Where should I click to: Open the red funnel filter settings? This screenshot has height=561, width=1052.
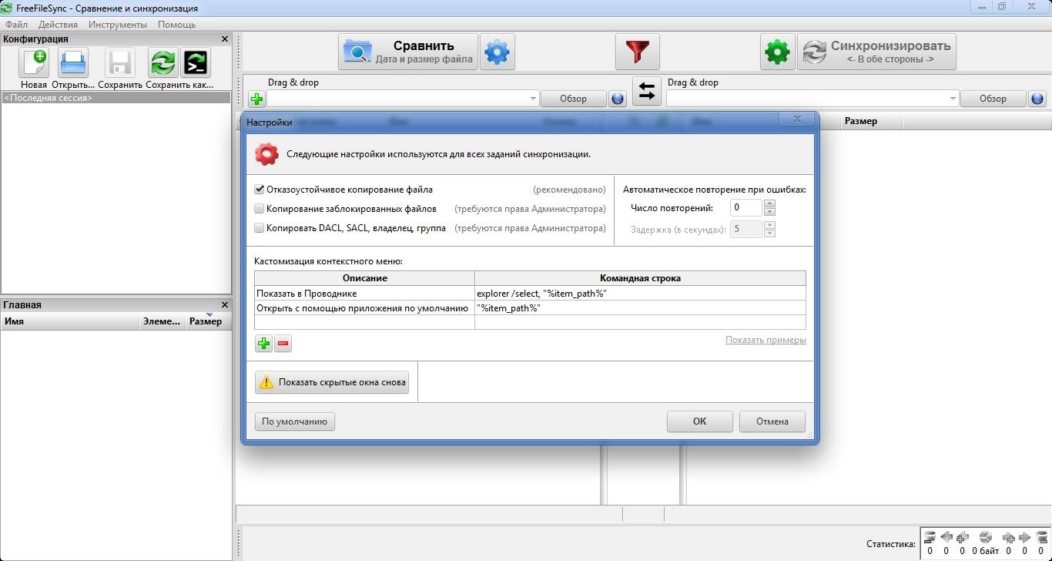point(637,52)
